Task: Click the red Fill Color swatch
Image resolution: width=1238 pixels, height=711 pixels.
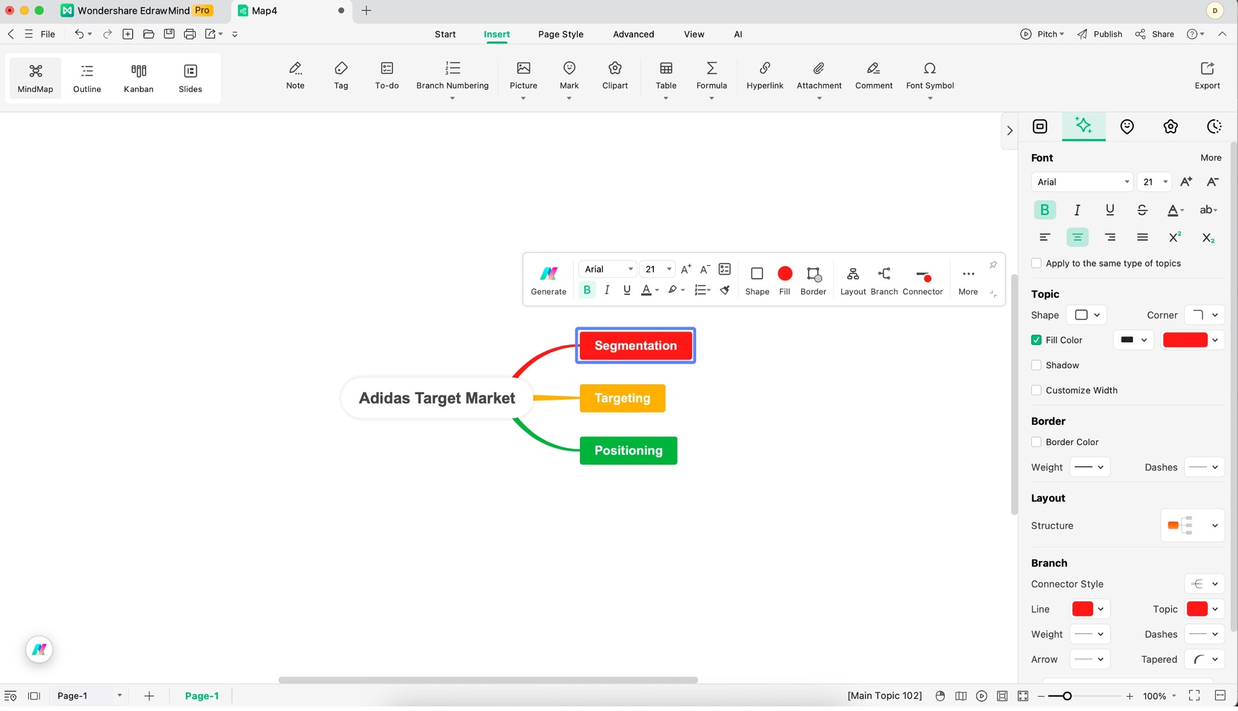Action: point(1185,340)
